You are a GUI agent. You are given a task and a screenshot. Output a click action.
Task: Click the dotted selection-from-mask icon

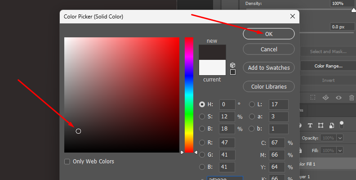(x=313, y=98)
